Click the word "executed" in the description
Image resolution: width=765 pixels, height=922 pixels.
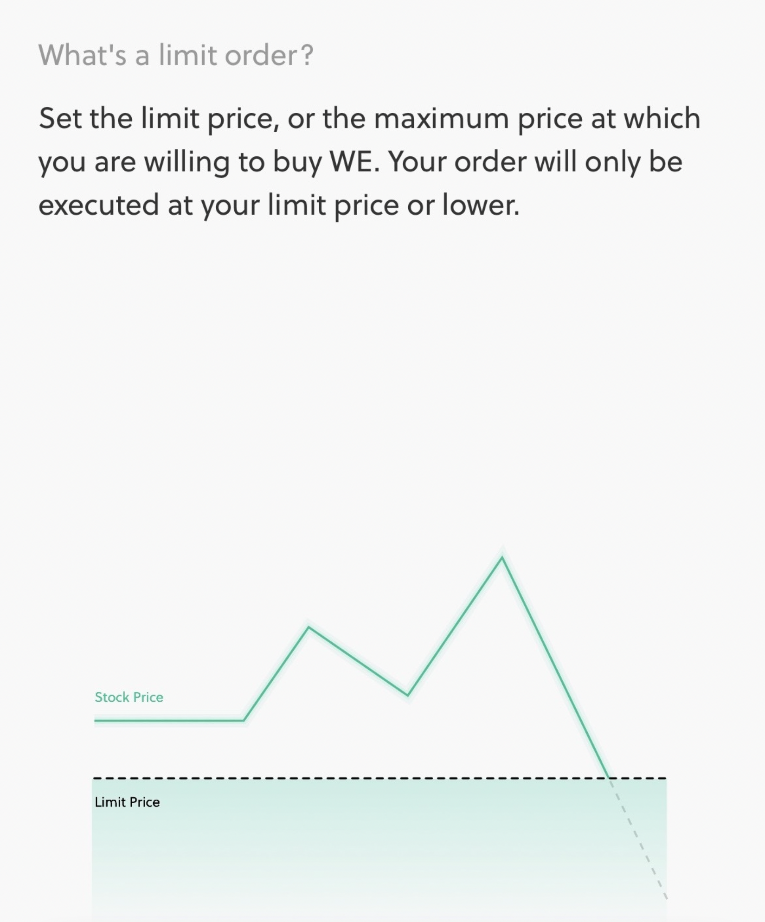tap(99, 205)
